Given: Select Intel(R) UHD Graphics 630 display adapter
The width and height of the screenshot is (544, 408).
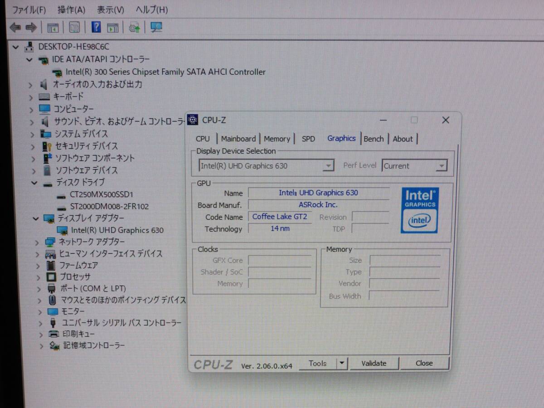Looking at the screenshot, I should (x=117, y=230).
